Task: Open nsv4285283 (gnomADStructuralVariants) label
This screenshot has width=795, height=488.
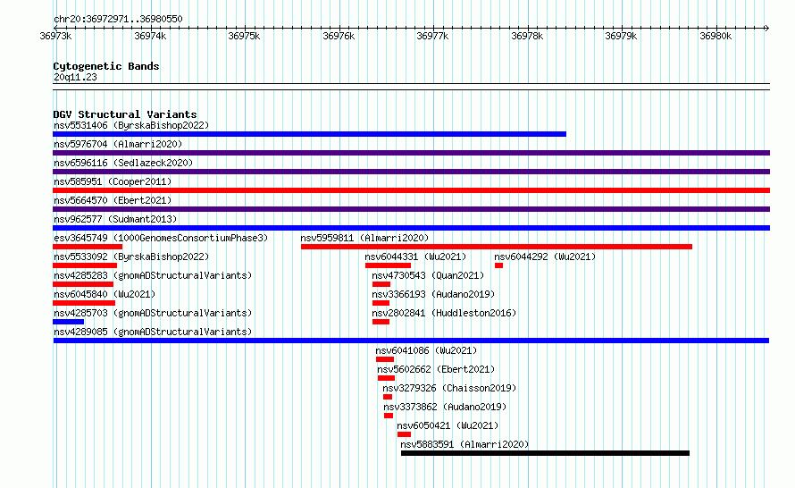Action: [153, 275]
